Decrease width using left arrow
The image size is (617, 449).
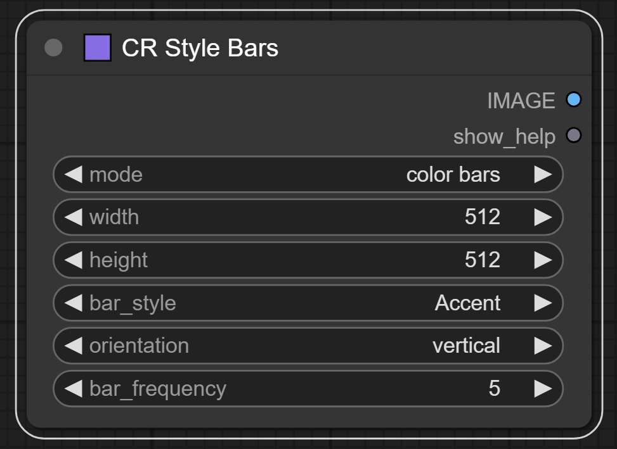pyautogui.click(x=74, y=217)
